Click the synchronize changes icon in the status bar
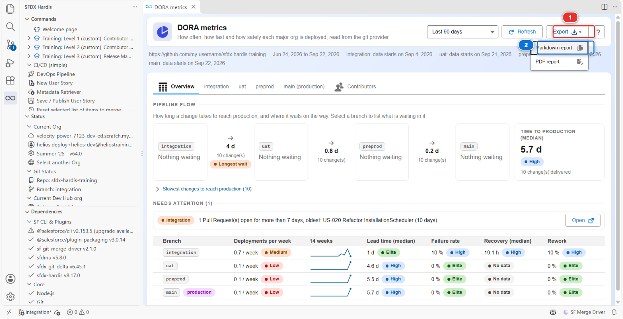Screen dimensions: 623x319 click(57, 312)
